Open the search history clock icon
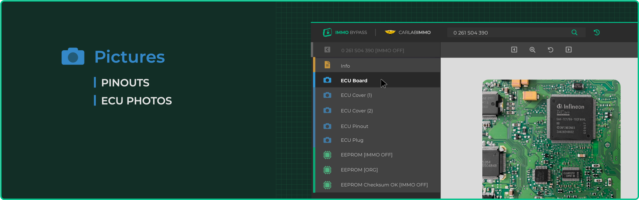Screen dimensions: 639x200 tap(596, 32)
